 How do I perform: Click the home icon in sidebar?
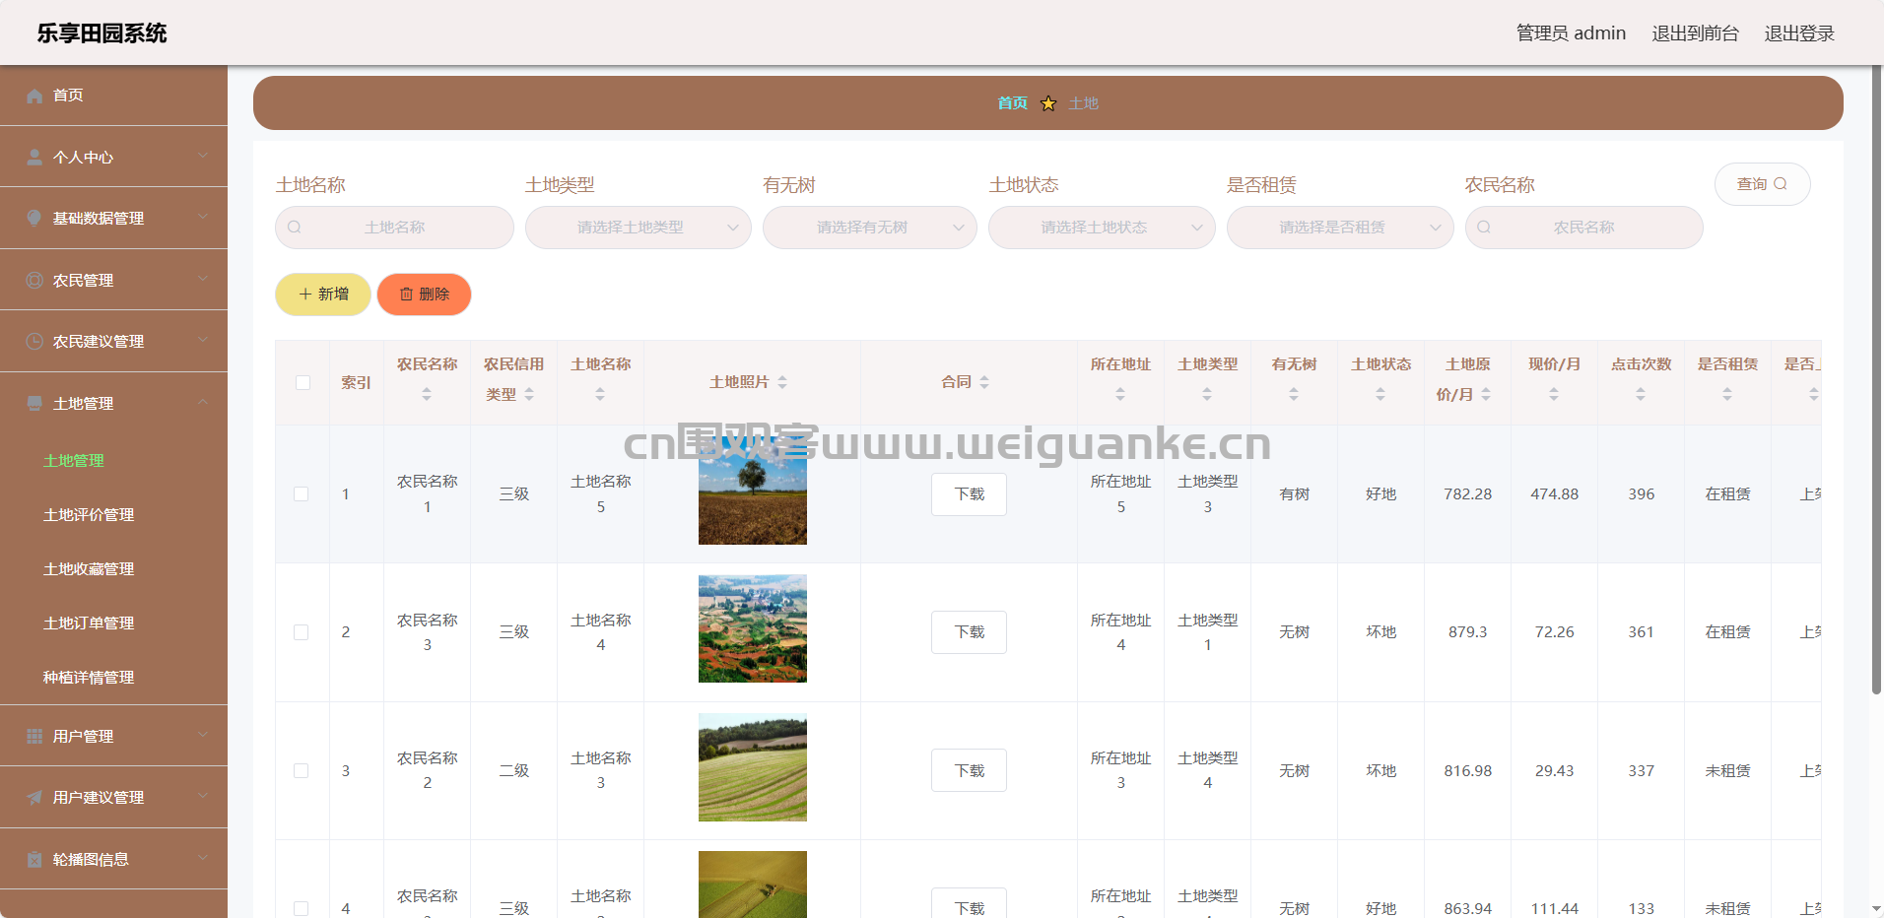coord(34,96)
